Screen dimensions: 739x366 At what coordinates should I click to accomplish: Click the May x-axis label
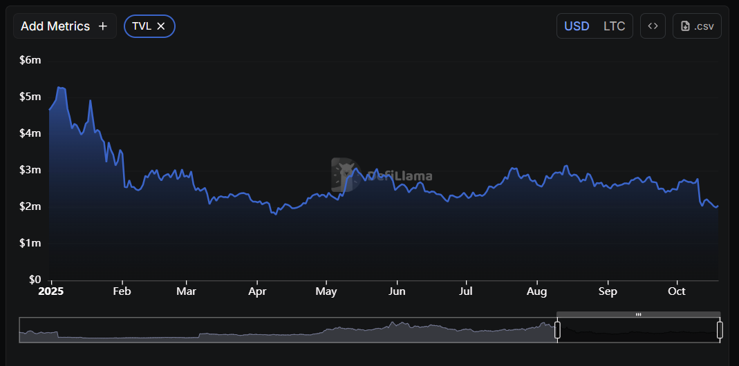click(326, 291)
